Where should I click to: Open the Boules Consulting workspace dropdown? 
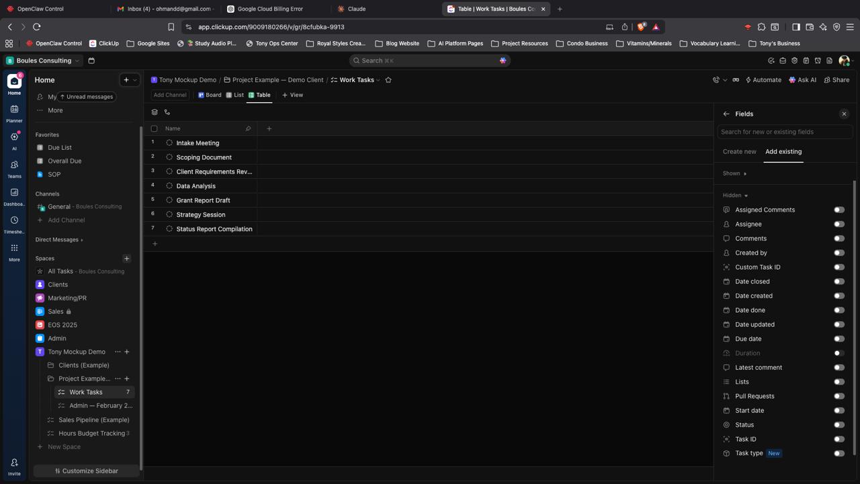[43, 61]
